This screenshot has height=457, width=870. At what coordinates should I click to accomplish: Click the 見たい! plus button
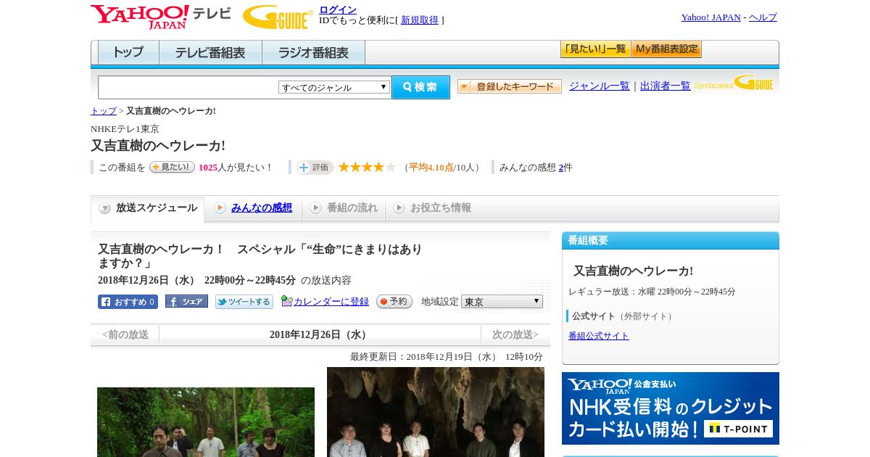tap(172, 167)
